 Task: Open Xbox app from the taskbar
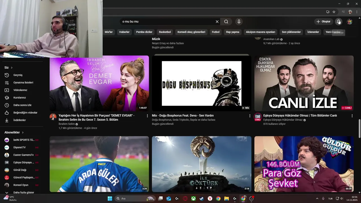[x=193, y=198]
